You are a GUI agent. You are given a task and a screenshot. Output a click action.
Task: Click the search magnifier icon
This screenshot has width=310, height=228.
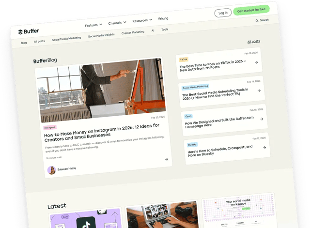pos(257,21)
